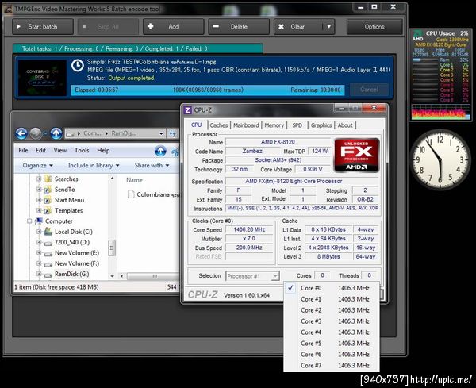
Task: Open the Help menu in Explorer
Action: (103, 150)
